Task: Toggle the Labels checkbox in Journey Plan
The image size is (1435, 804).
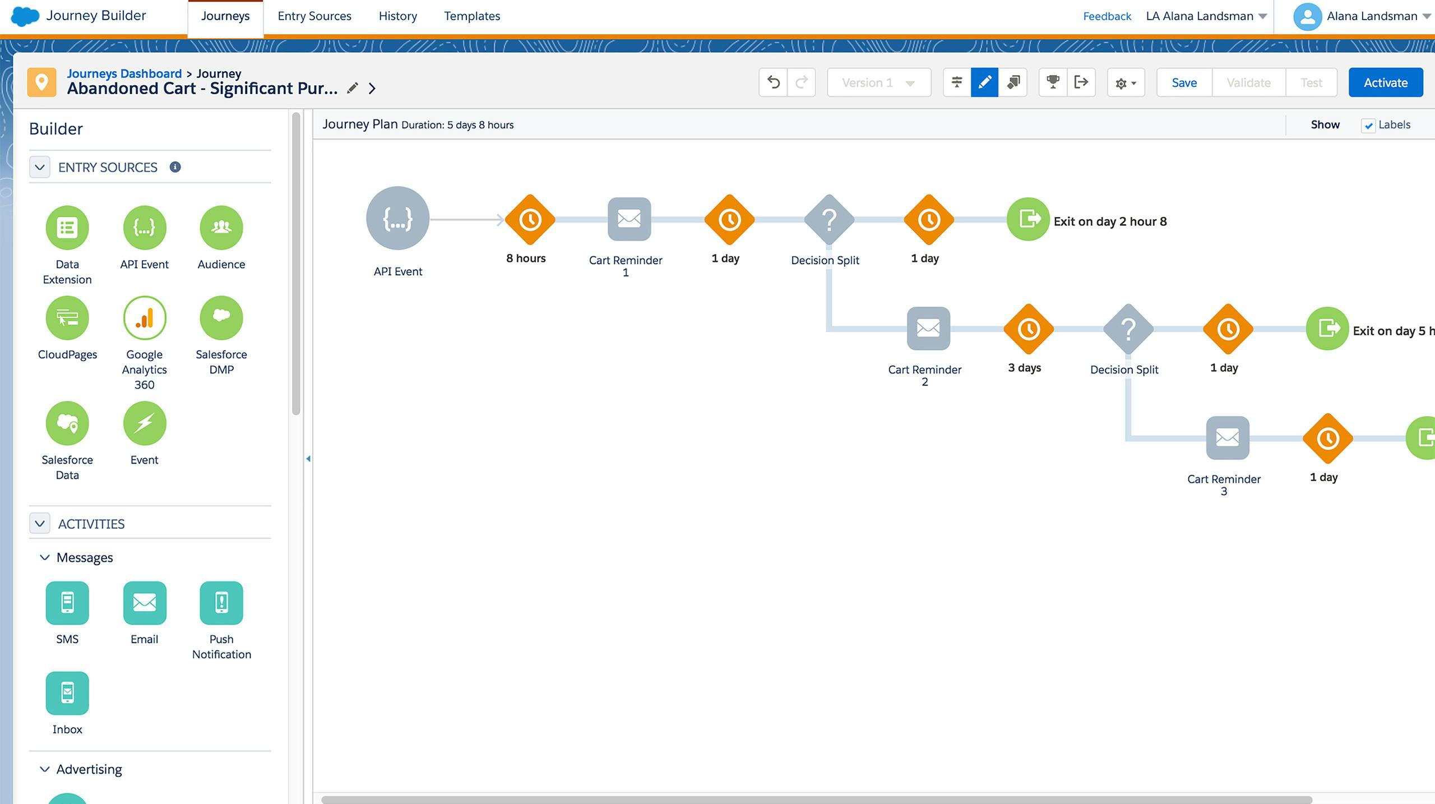Action: click(x=1370, y=124)
